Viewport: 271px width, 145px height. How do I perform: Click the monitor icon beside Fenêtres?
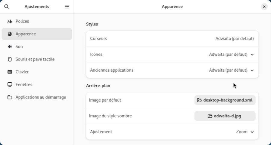coord(10,84)
